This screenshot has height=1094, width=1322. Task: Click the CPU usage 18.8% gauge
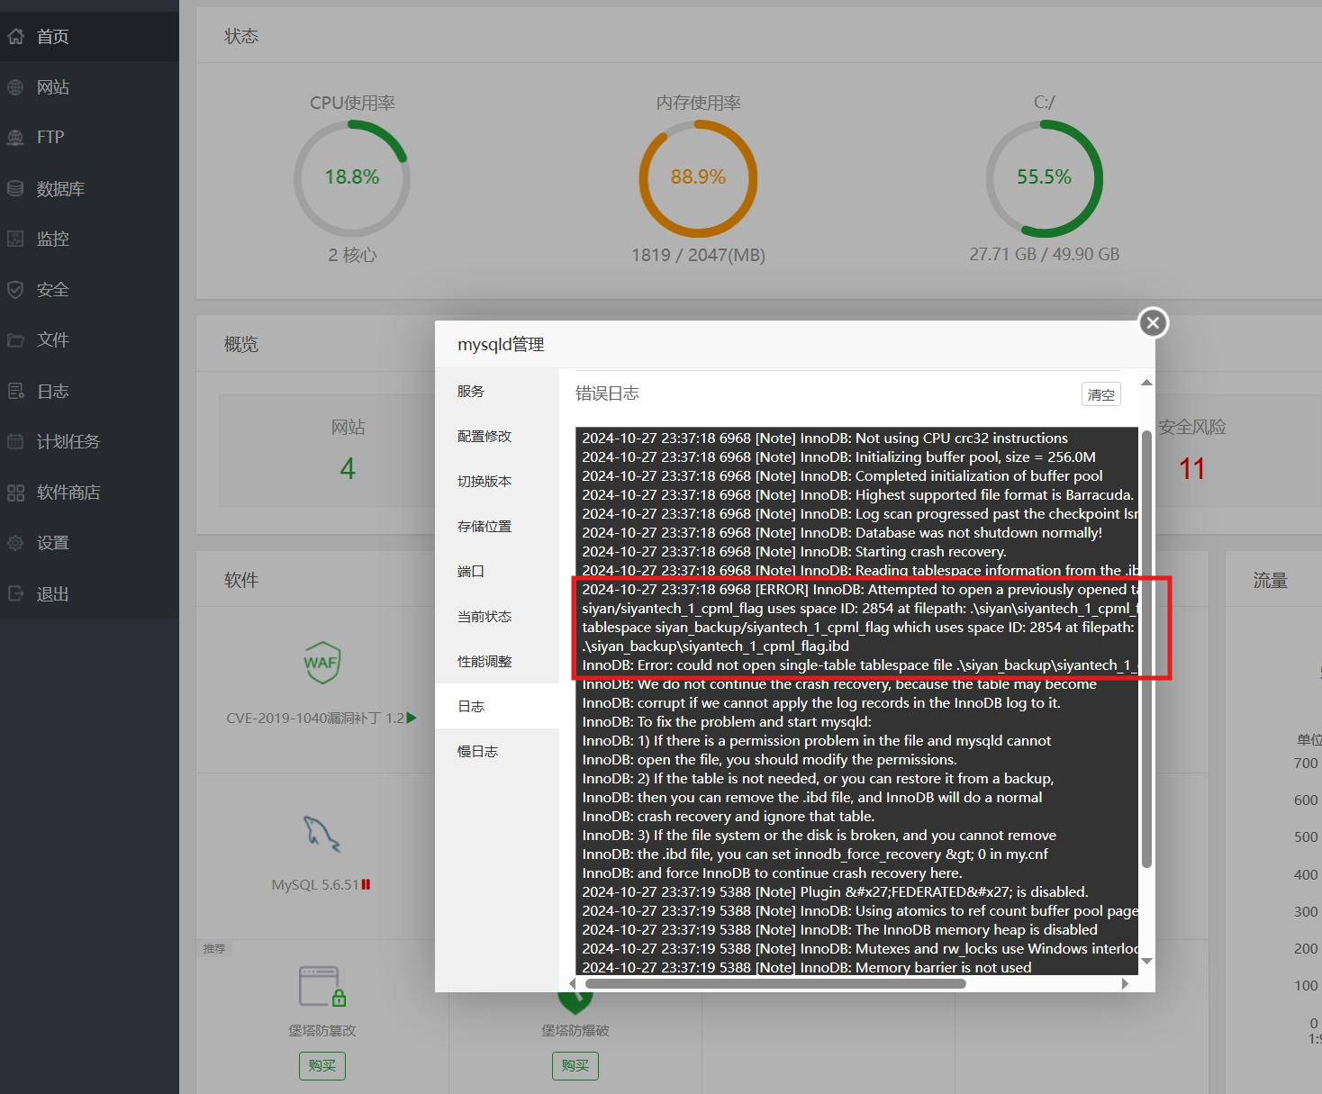click(x=352, y=178)
